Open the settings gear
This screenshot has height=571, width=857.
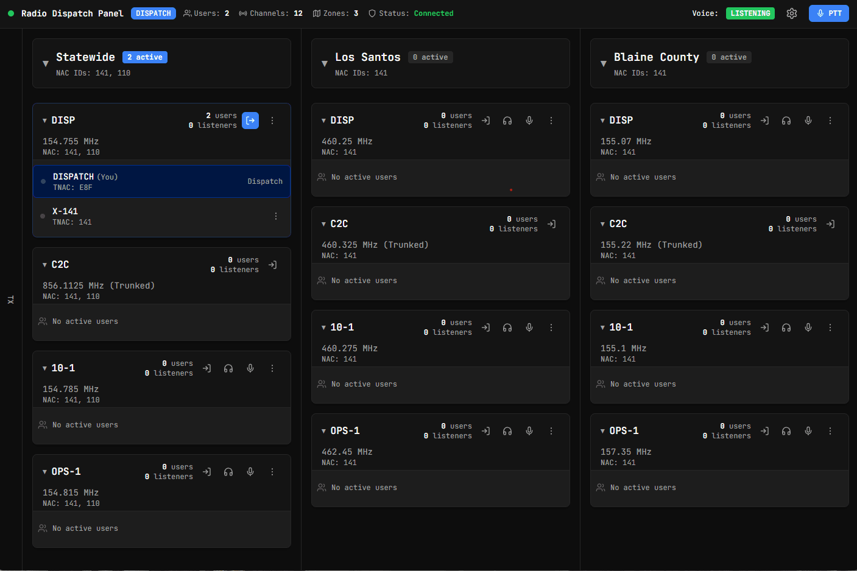pyautogui.click(x=791, y=13)
